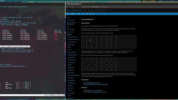Open the alwaysontop/ patch link

(x=71, y=62)
